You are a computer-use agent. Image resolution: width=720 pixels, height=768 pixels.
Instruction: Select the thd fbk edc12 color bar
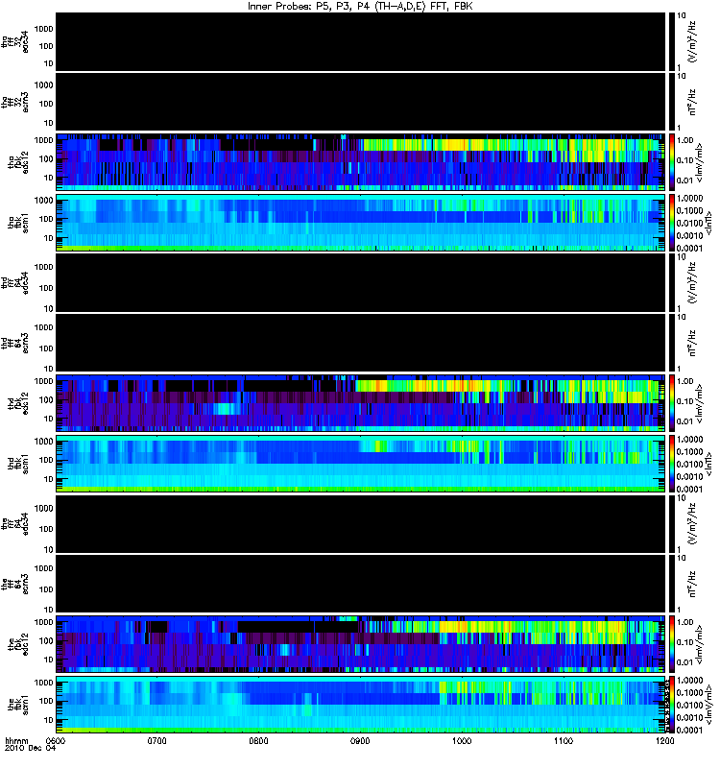tap(672, 403)
